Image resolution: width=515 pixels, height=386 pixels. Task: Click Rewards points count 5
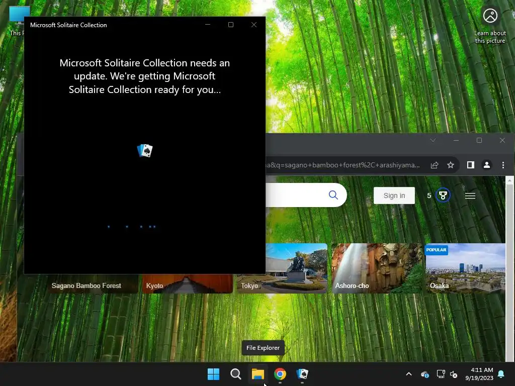coord(429,196)
